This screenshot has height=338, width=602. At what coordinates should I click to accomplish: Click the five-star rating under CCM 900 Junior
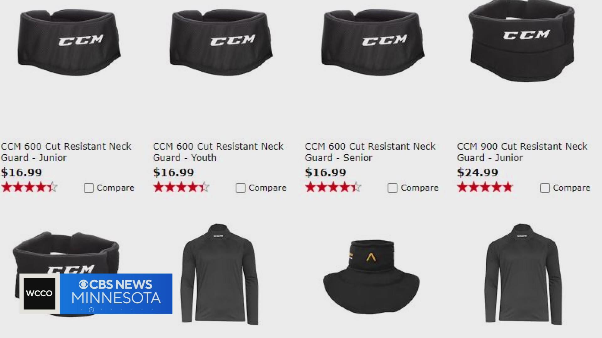point(485,187)
